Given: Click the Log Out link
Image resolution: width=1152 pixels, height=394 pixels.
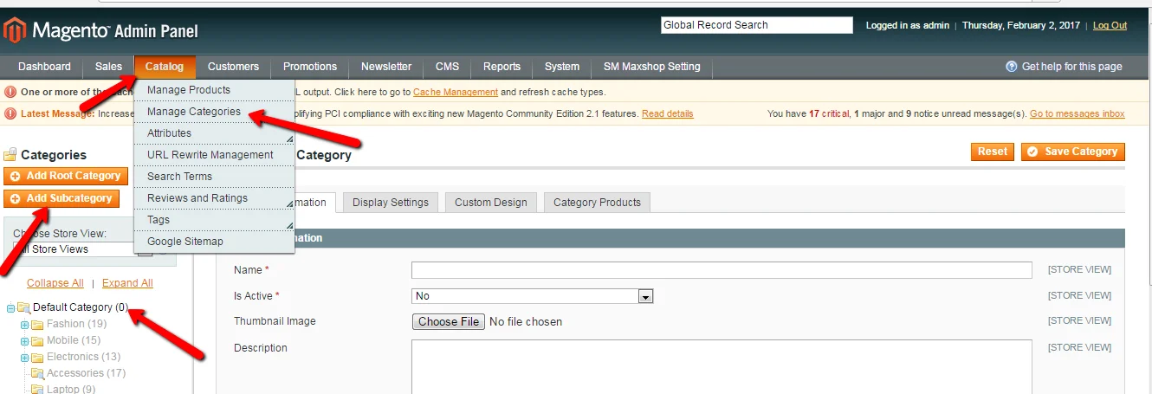Looking at the screenshot, I should [x=1110, y=26].
